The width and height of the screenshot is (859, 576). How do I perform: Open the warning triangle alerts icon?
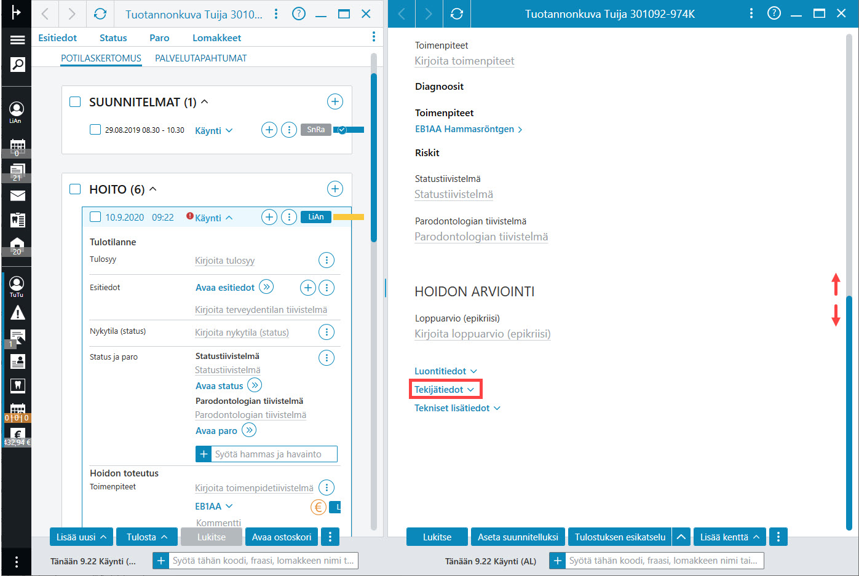point(17,313)
